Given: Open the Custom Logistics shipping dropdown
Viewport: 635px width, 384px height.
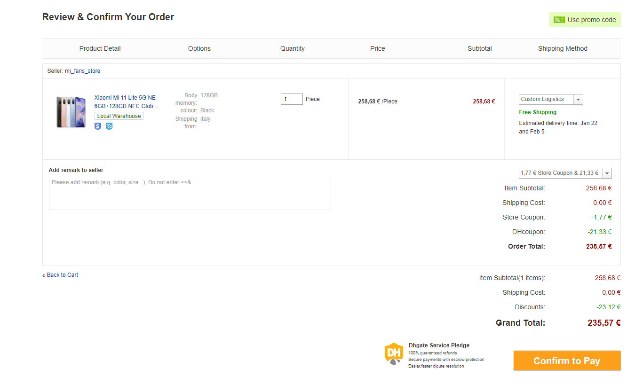Looking at the screenshot, I should pos(551,99).
